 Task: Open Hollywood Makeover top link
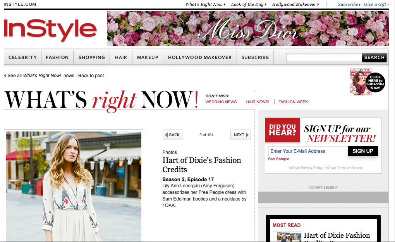(295, 4)
